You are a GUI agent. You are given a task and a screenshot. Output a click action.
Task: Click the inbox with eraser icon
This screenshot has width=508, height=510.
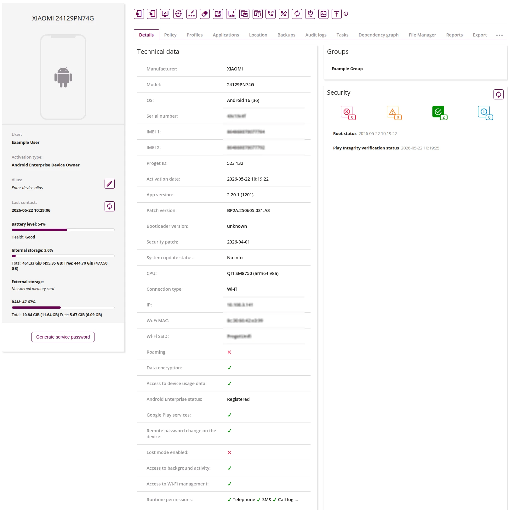[x=218, y=14]
